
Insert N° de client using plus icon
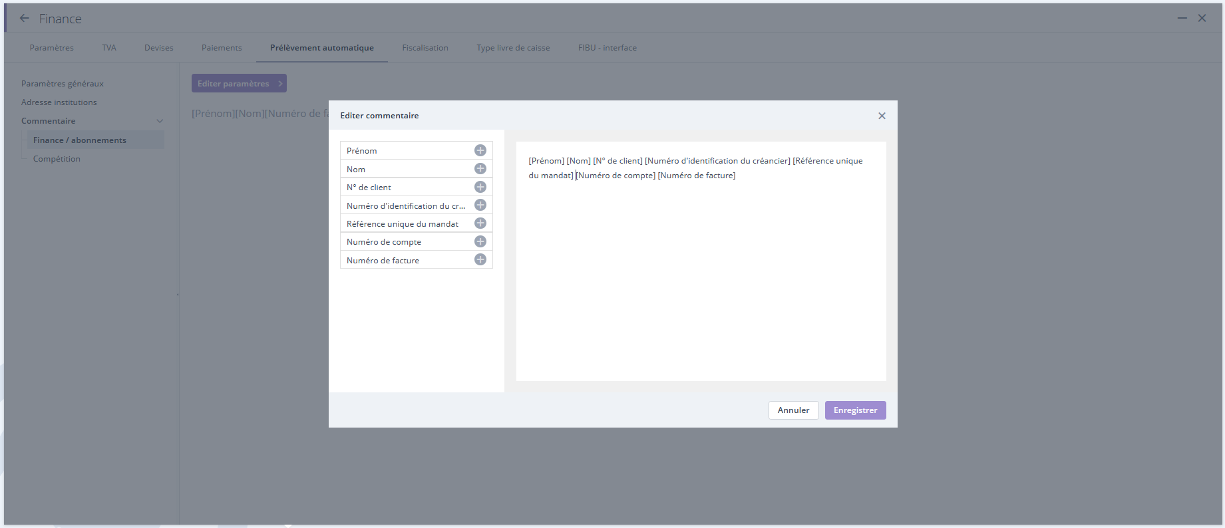pyautogui.click(x=480, y=187)
